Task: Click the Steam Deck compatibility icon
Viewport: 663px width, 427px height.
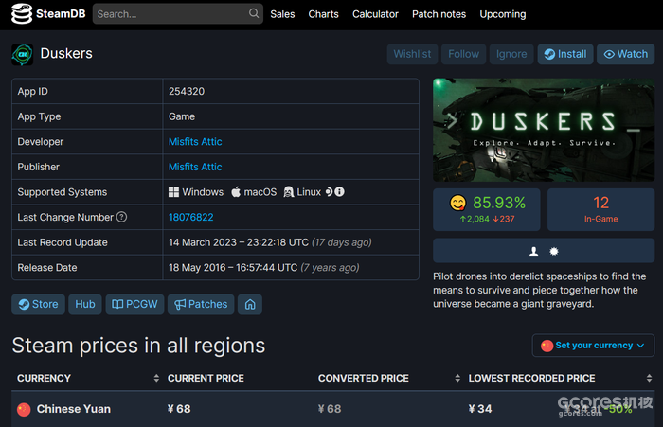Action: tap(330, 192)
